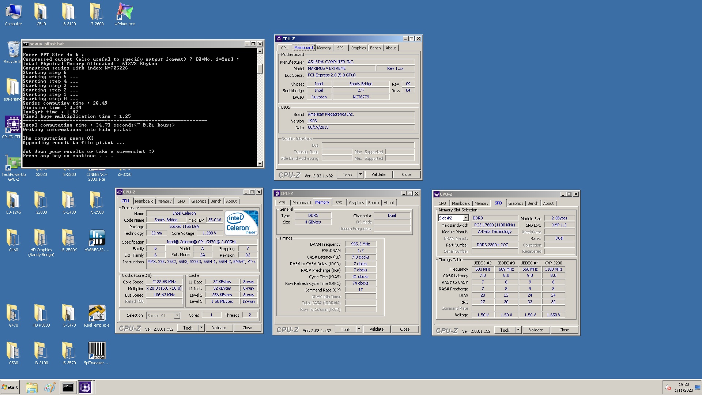Click the DRAM Frequency value field
The image size is (702, 395).
click(361, 244)
